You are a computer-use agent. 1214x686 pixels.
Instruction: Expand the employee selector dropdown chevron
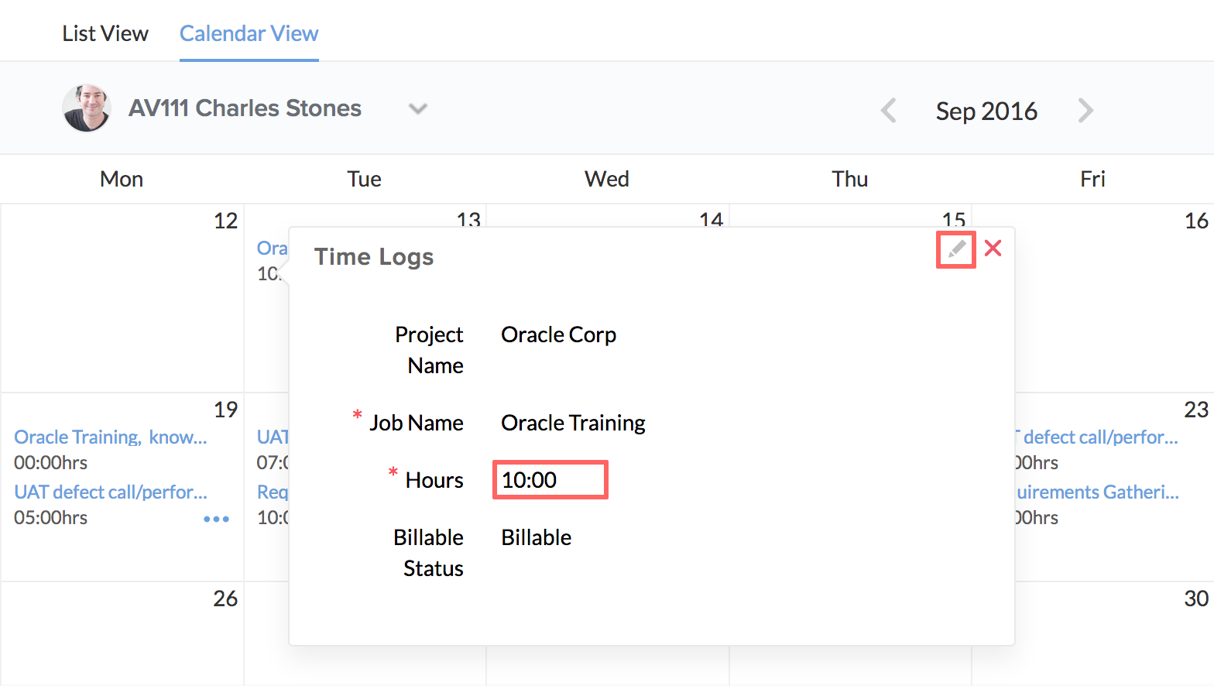pos(418,109)
